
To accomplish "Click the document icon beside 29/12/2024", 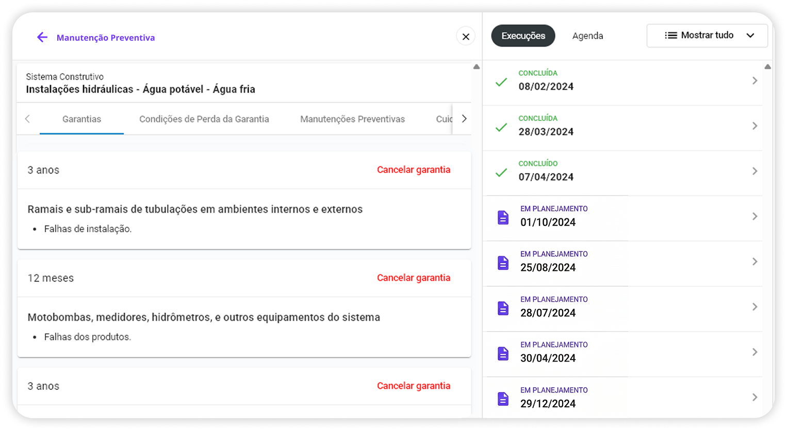I will 503,399.
